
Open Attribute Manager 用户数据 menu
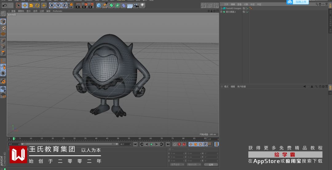coord(241,87)
